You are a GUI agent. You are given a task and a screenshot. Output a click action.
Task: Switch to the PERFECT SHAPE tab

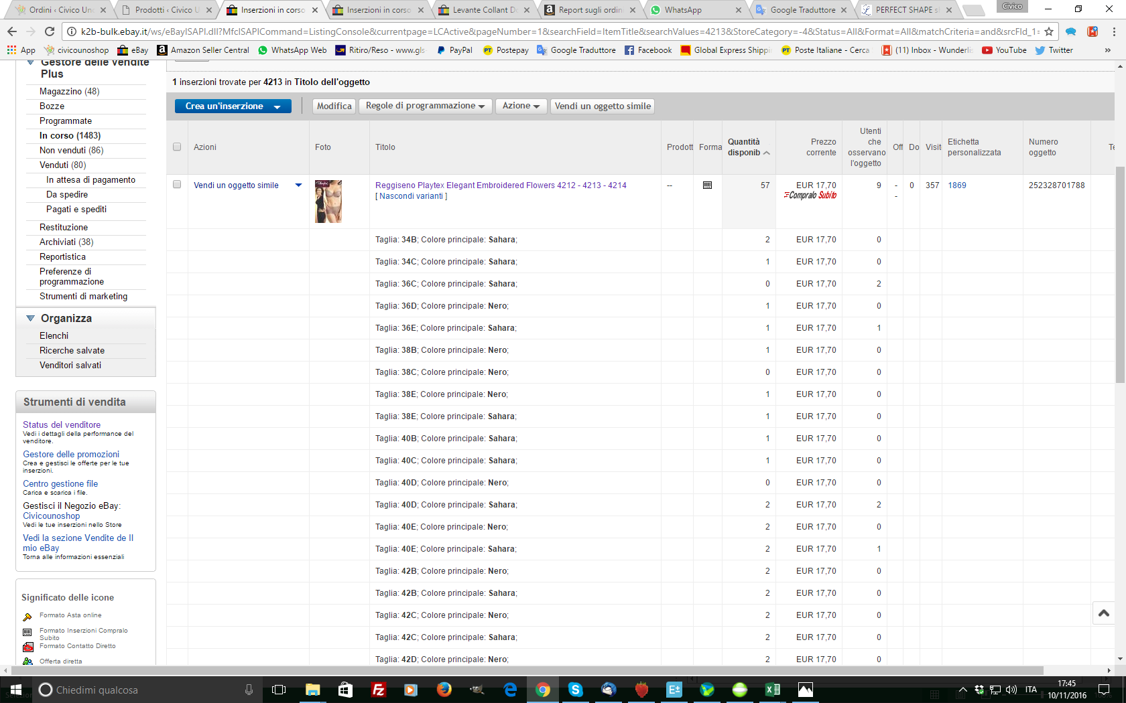coord(906,10)
